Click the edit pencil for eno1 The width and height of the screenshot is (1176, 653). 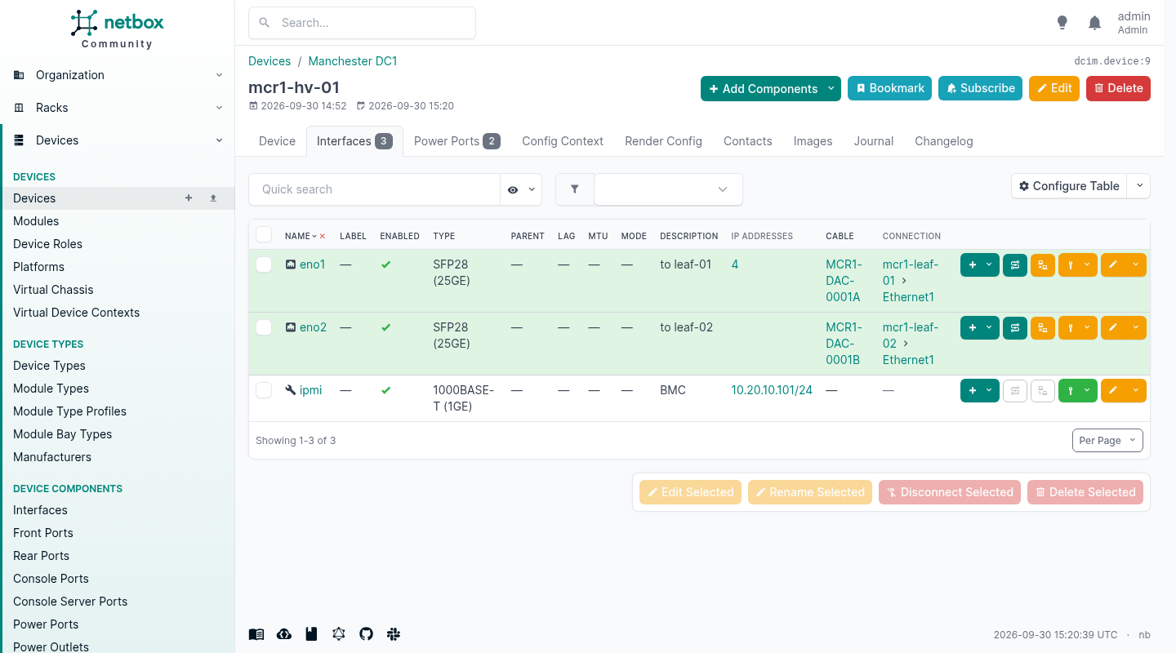coord(1113,265)
